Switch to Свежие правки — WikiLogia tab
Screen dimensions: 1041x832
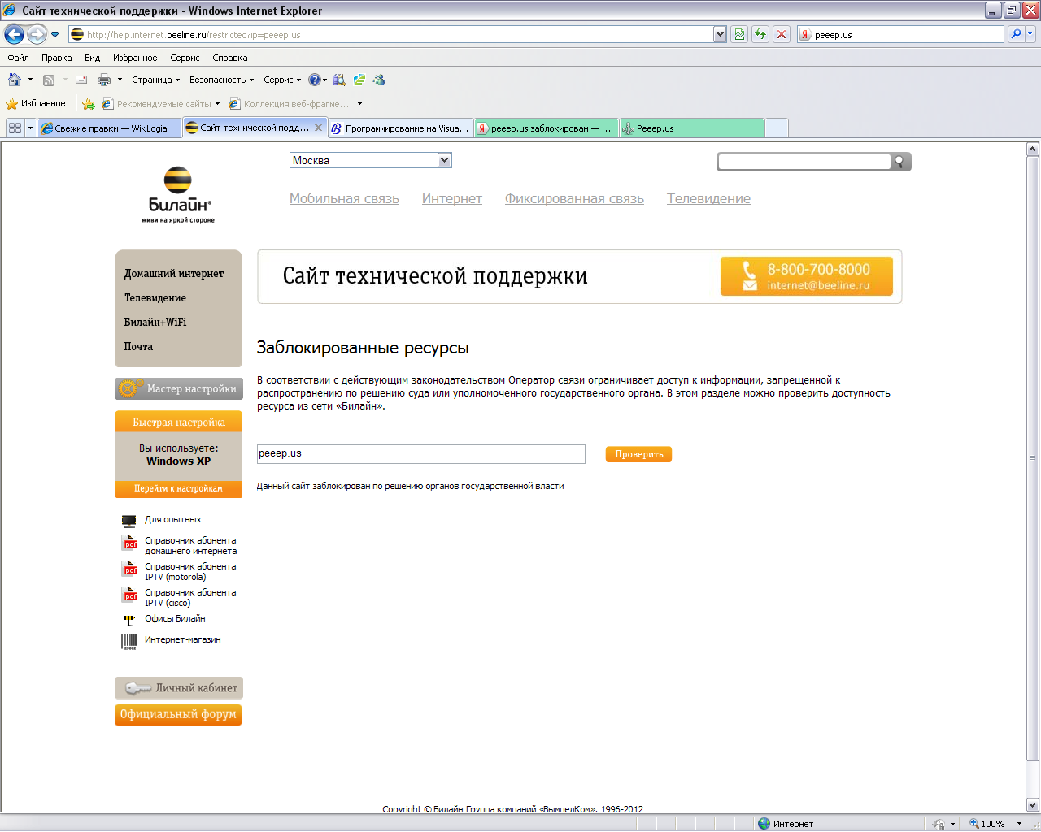click(x=109, y=128)
